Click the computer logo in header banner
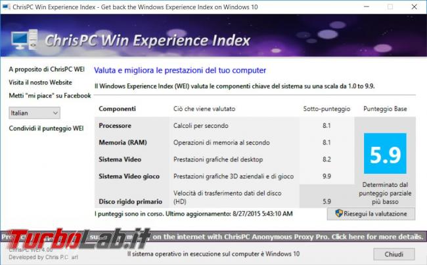Image resolution: width=427 pixels, height=265 pixels. (24, 40)
